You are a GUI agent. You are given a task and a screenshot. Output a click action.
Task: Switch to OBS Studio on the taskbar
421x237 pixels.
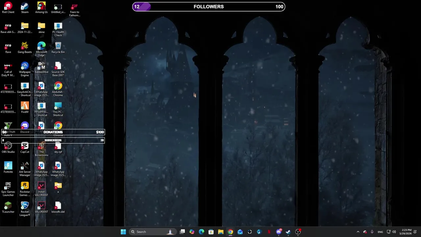click(x=298, y=232)
